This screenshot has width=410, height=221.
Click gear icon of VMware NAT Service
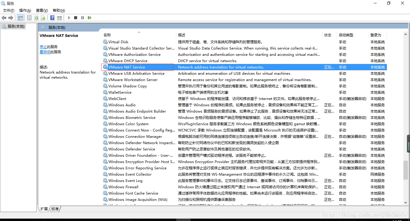[x=105, y=67]
